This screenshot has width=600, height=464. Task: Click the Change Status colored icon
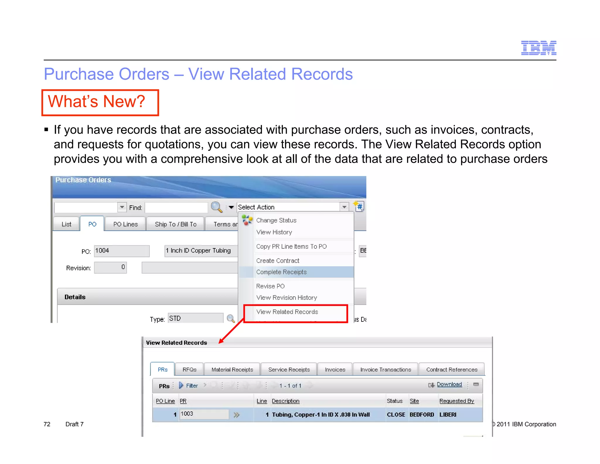click(247, 220)
